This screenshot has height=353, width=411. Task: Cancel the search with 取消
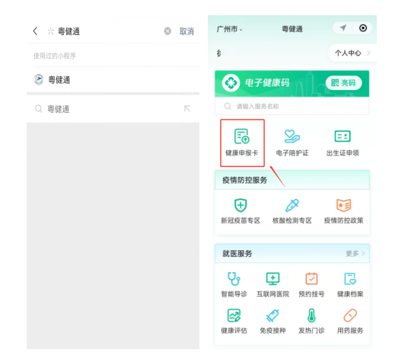pyautogui.click(x=186, y=31)
